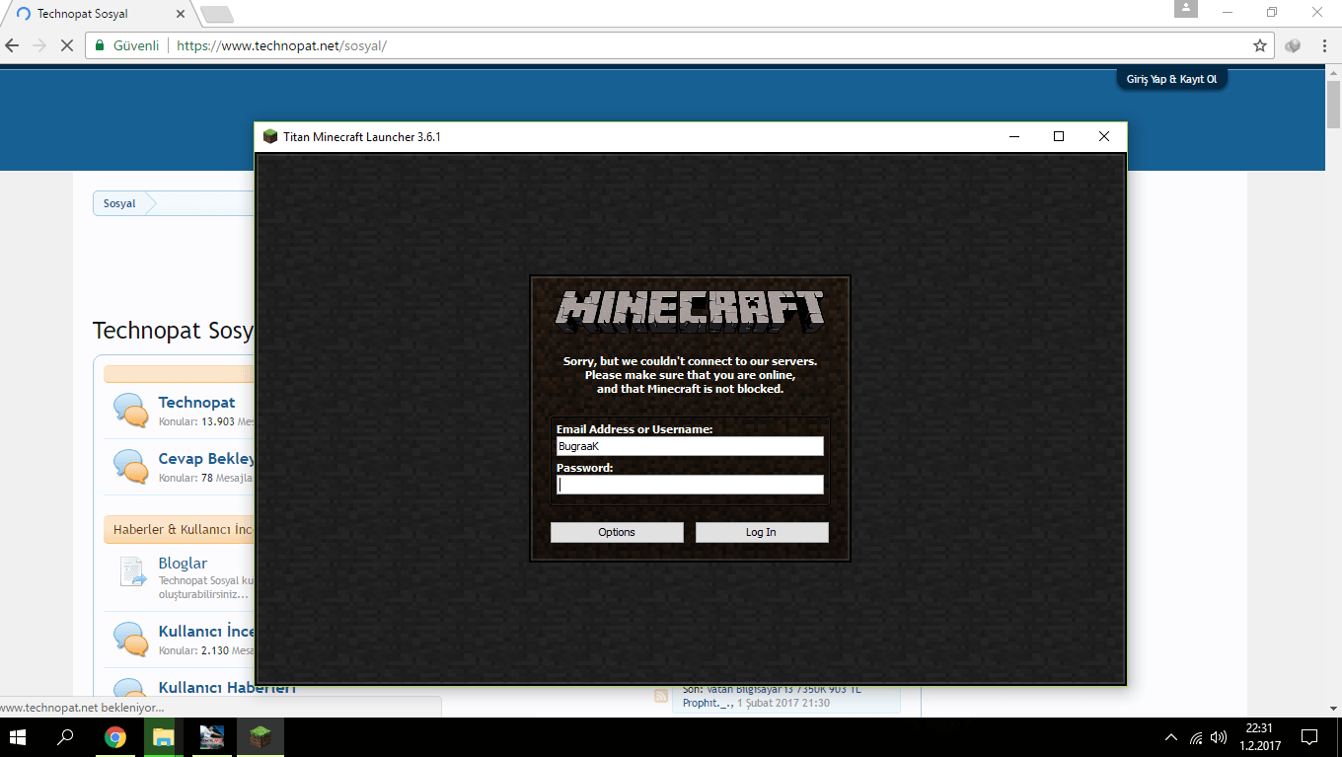The width and height of the screenshot is (1342, 757).
Task: Click the speech bubble icon beside Kullanıcı İnce…
Action: click(x=130, y=638)
